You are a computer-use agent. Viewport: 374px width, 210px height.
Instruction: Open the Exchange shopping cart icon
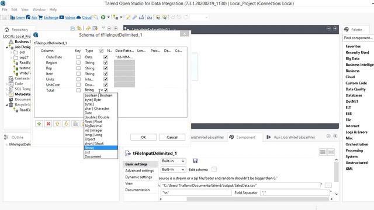pos(40,17)
